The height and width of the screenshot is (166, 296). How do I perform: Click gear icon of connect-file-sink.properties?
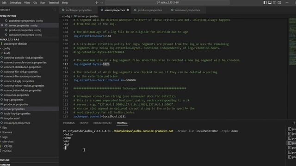point(2,72)
